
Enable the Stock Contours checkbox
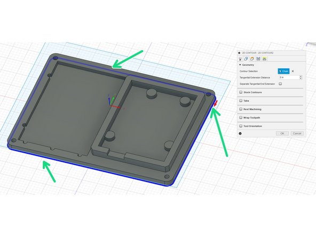241,92
